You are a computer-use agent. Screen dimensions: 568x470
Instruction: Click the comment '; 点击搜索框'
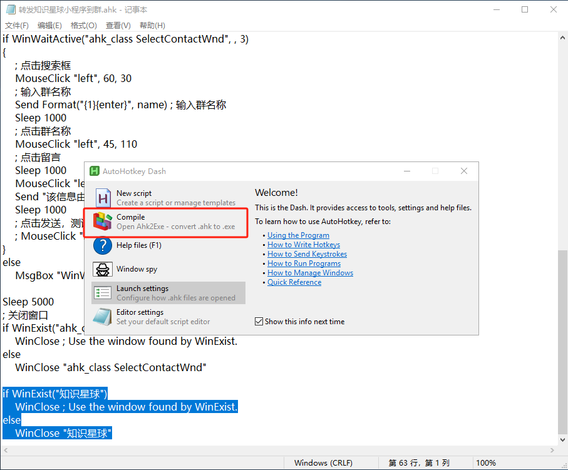(43, 66)
